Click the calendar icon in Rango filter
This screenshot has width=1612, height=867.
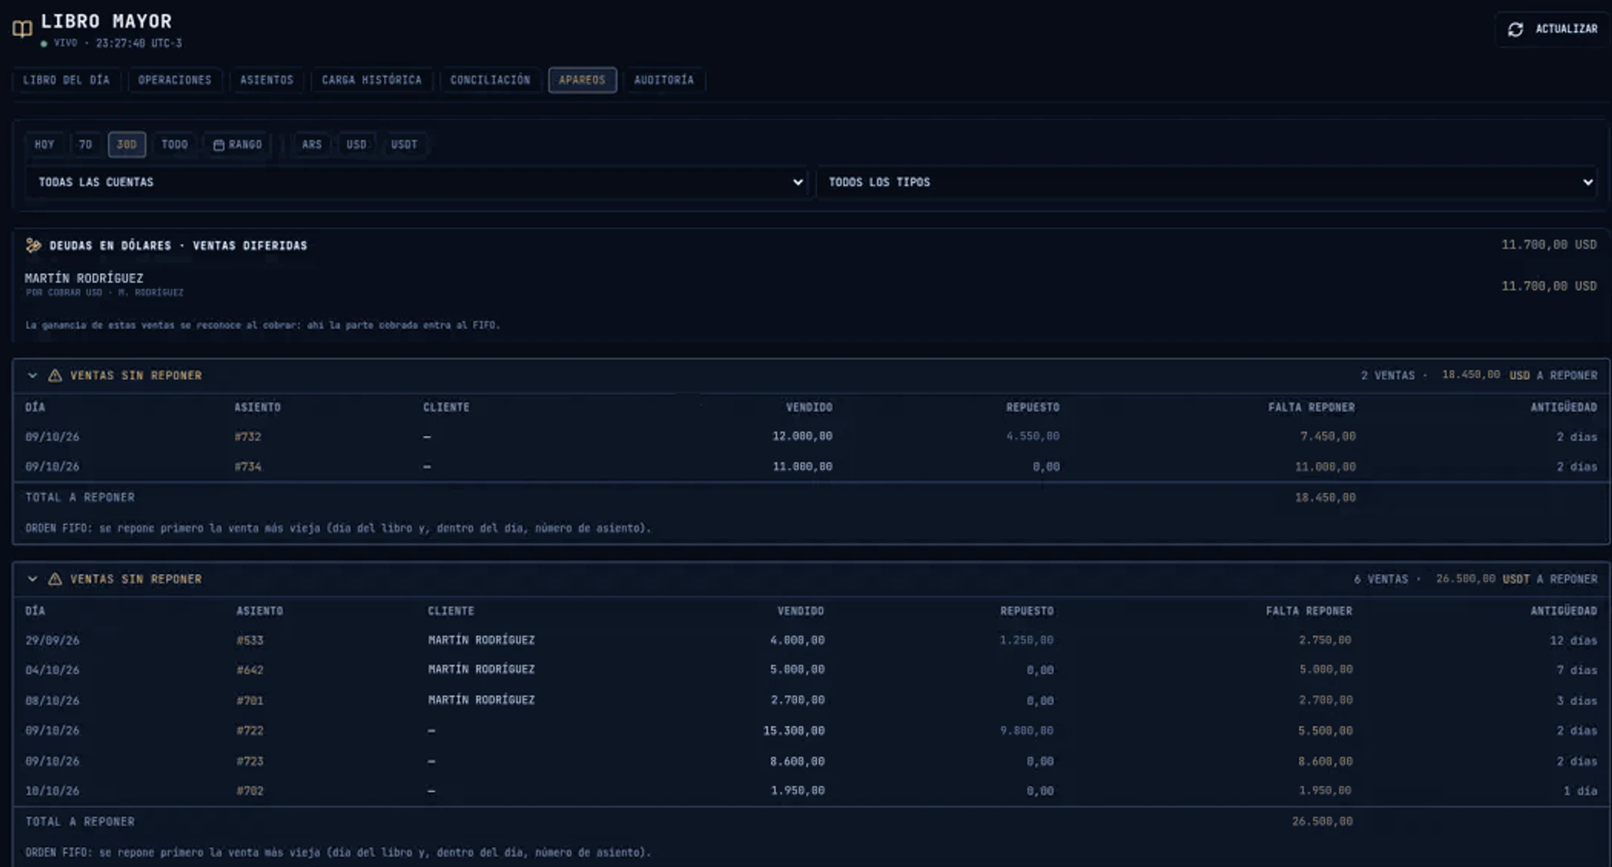coord(219,145)
